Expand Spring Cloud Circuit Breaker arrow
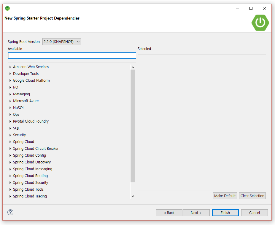 pyautogui.click(x=10, y=149)
